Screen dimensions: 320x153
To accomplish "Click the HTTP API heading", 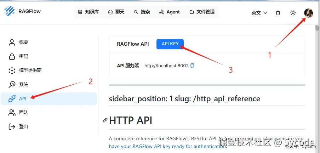I will click(131, 120).
